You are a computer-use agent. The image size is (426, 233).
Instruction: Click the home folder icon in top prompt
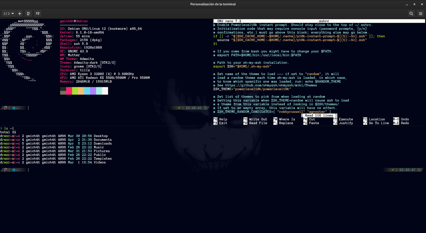[14, 108]
